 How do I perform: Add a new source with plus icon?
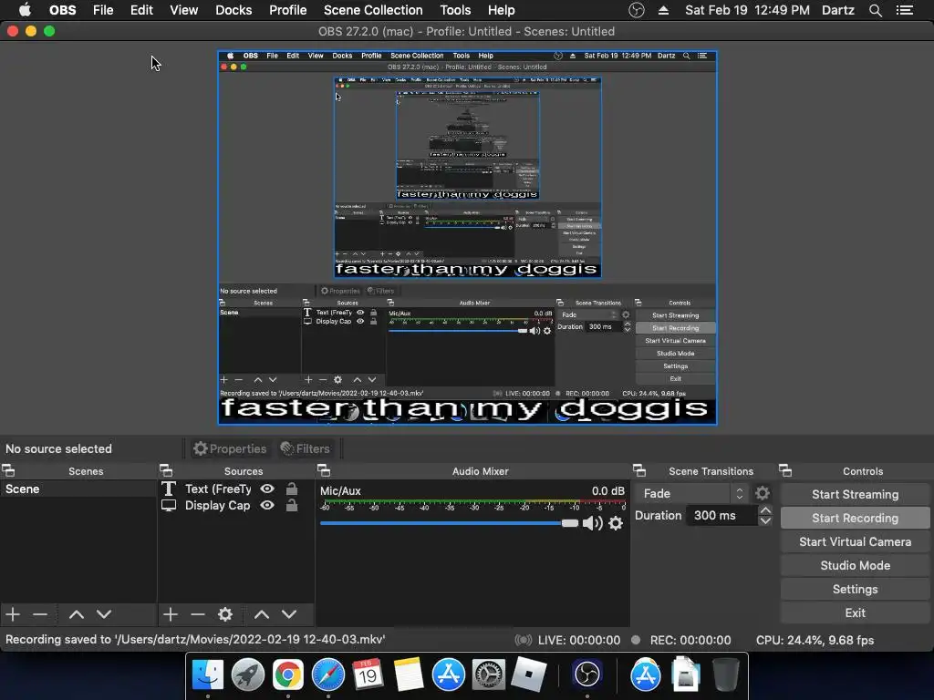pos(171,613)
